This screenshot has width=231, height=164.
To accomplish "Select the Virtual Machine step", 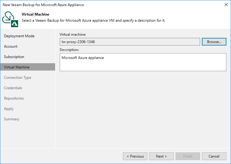I will pos(17,67).
